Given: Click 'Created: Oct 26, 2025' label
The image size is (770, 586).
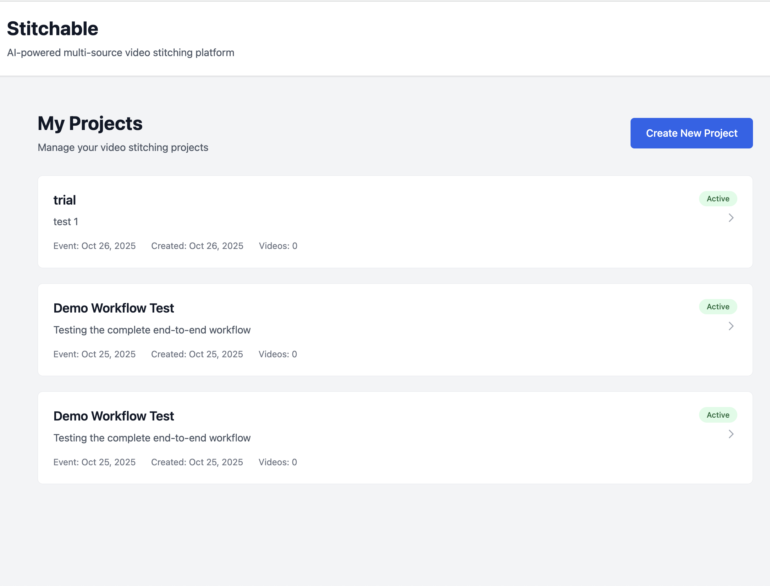Looking at the screenshot, I should (197, 246).
